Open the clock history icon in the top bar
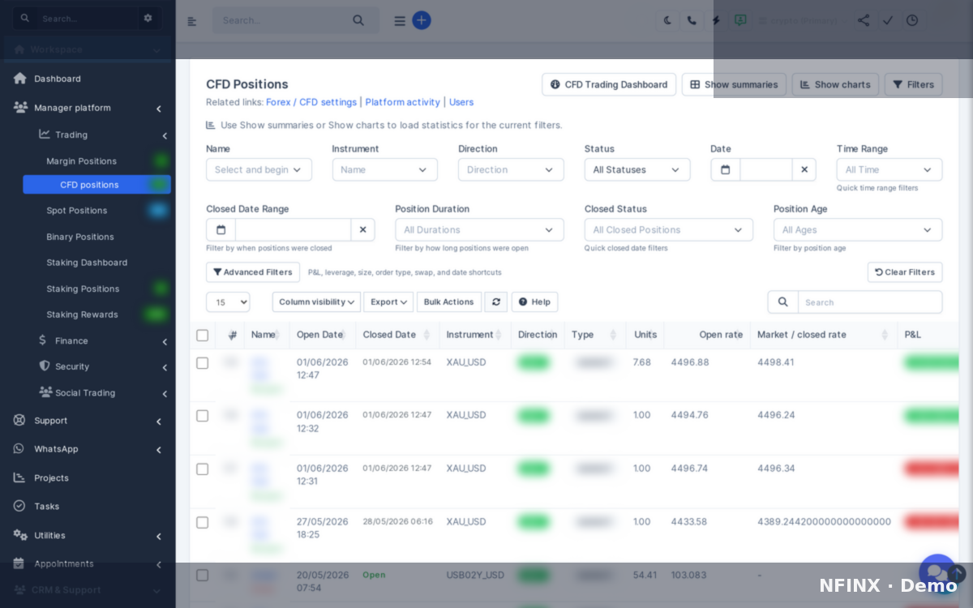Image resolution: width=973 pixels, height=608 pixels. click(x=912, y=20)
